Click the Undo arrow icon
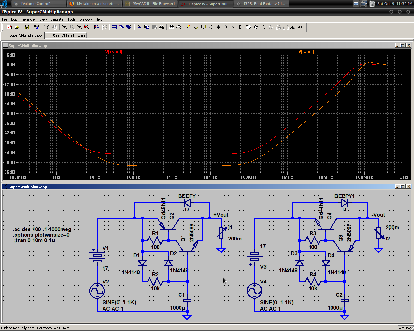 click(x=263, y=27)
